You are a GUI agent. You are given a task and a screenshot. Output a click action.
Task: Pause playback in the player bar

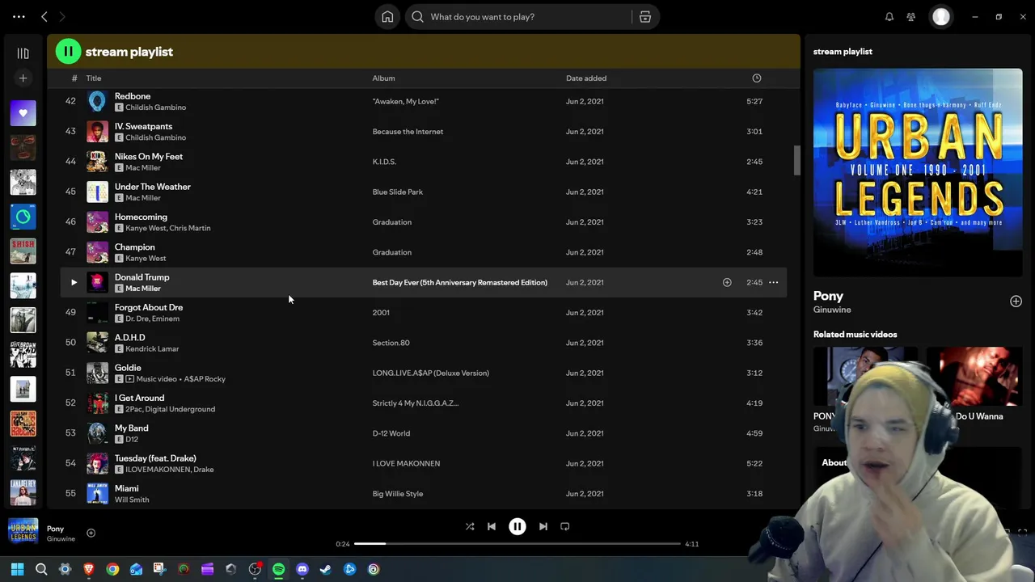pos(517,527)
